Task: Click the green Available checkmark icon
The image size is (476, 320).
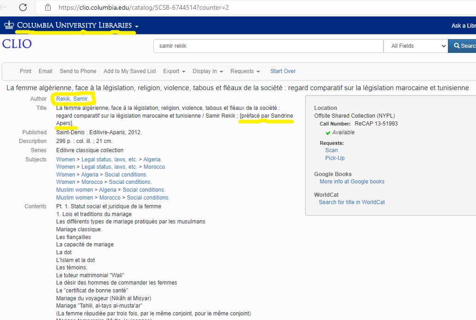Action: click(328, 132)
